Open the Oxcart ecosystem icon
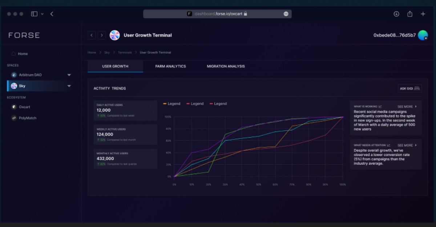Screen dimensions: 436x227 [x=14, y=107]
